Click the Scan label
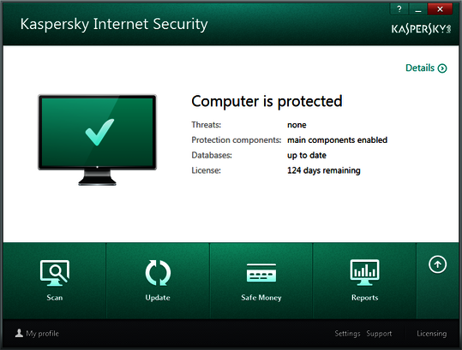This screenshot has width=462, height=350. (55, 298)
